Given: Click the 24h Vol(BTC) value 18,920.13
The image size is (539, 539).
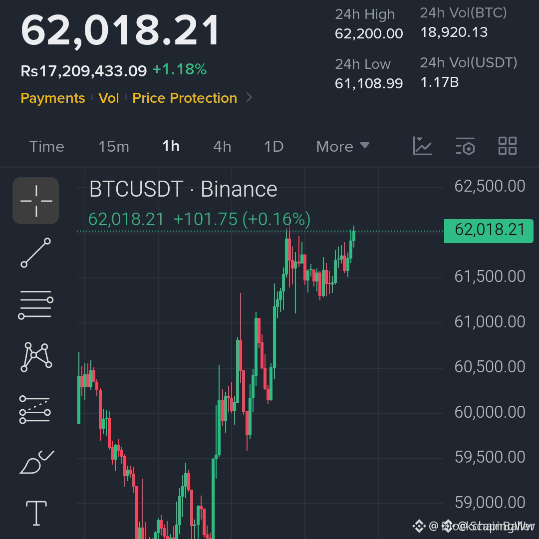Looking at the screenshot, I should 454,32.
